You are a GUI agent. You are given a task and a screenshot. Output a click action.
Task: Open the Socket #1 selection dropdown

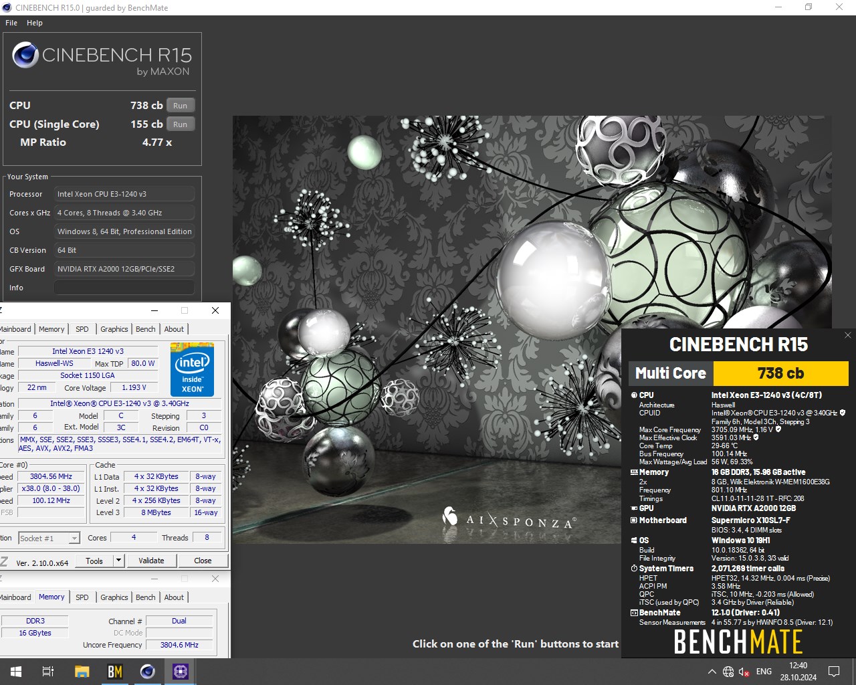[49, 538]
